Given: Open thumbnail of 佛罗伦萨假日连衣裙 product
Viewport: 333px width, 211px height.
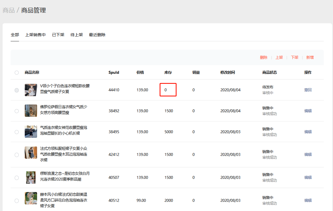Looking at the screenshot, I should (31, 111).
